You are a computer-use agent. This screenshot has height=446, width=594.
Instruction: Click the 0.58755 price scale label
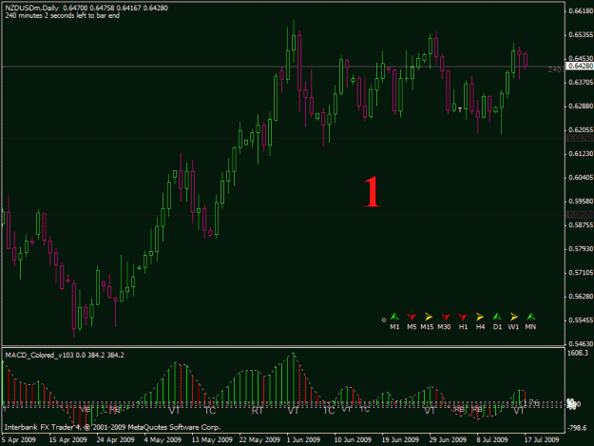click(581, 225)
